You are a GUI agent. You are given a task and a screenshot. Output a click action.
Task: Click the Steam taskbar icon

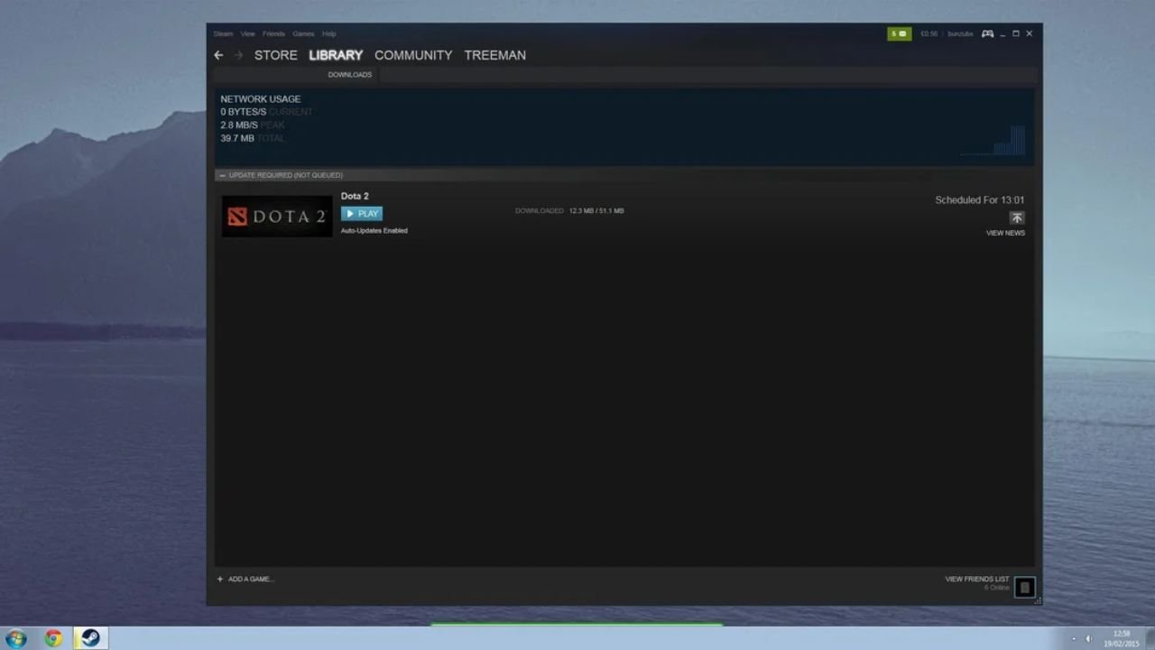pyautogui.click(x=90, y=638)
